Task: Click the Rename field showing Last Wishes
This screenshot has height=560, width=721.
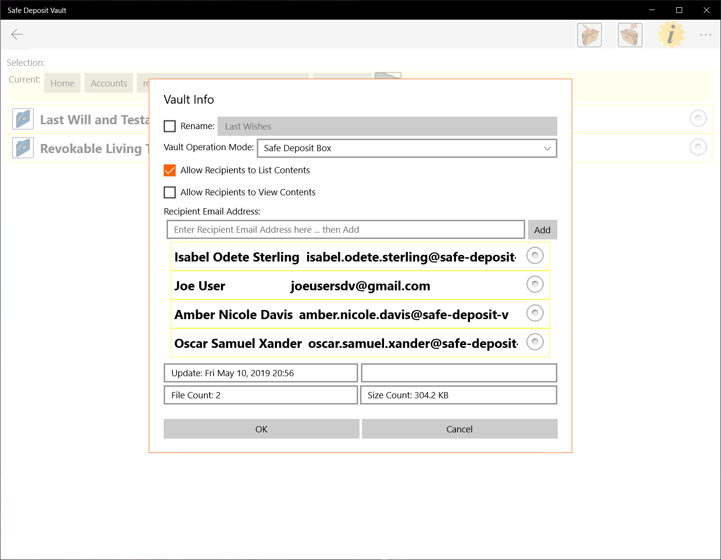Action: tap(387, 126)
